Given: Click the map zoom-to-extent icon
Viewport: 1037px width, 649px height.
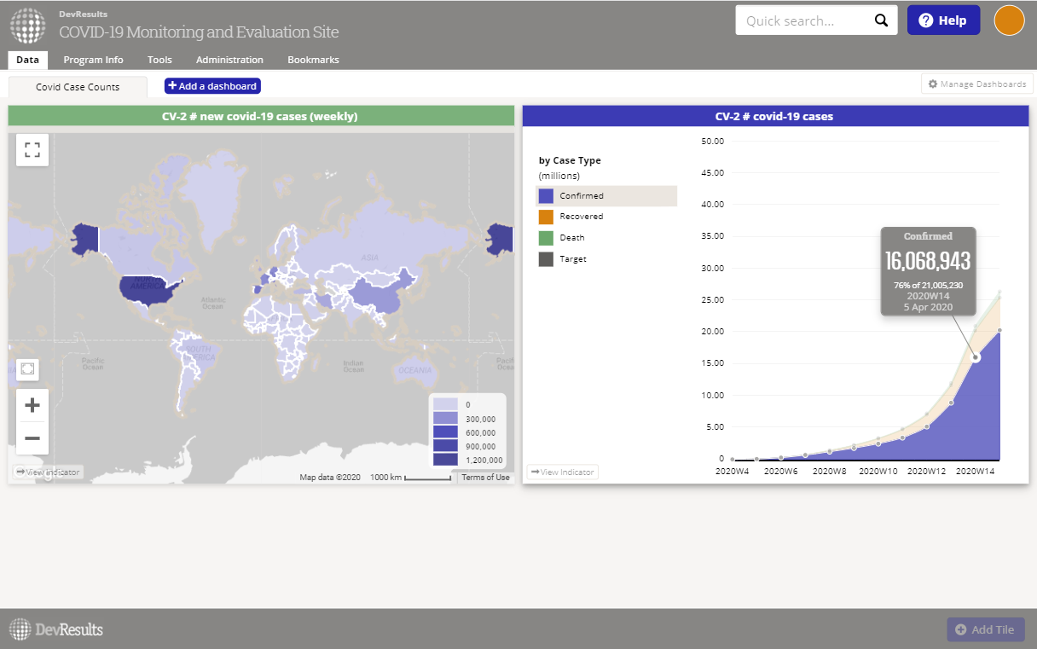Looking at the screenshot, I should pyautogui.click(x=27, y=369).
